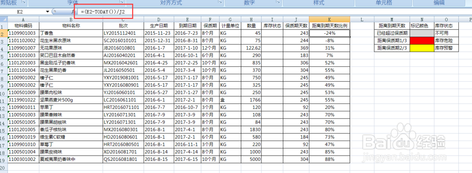Open the 字体 font dialog launcher

tap(122, 2)
